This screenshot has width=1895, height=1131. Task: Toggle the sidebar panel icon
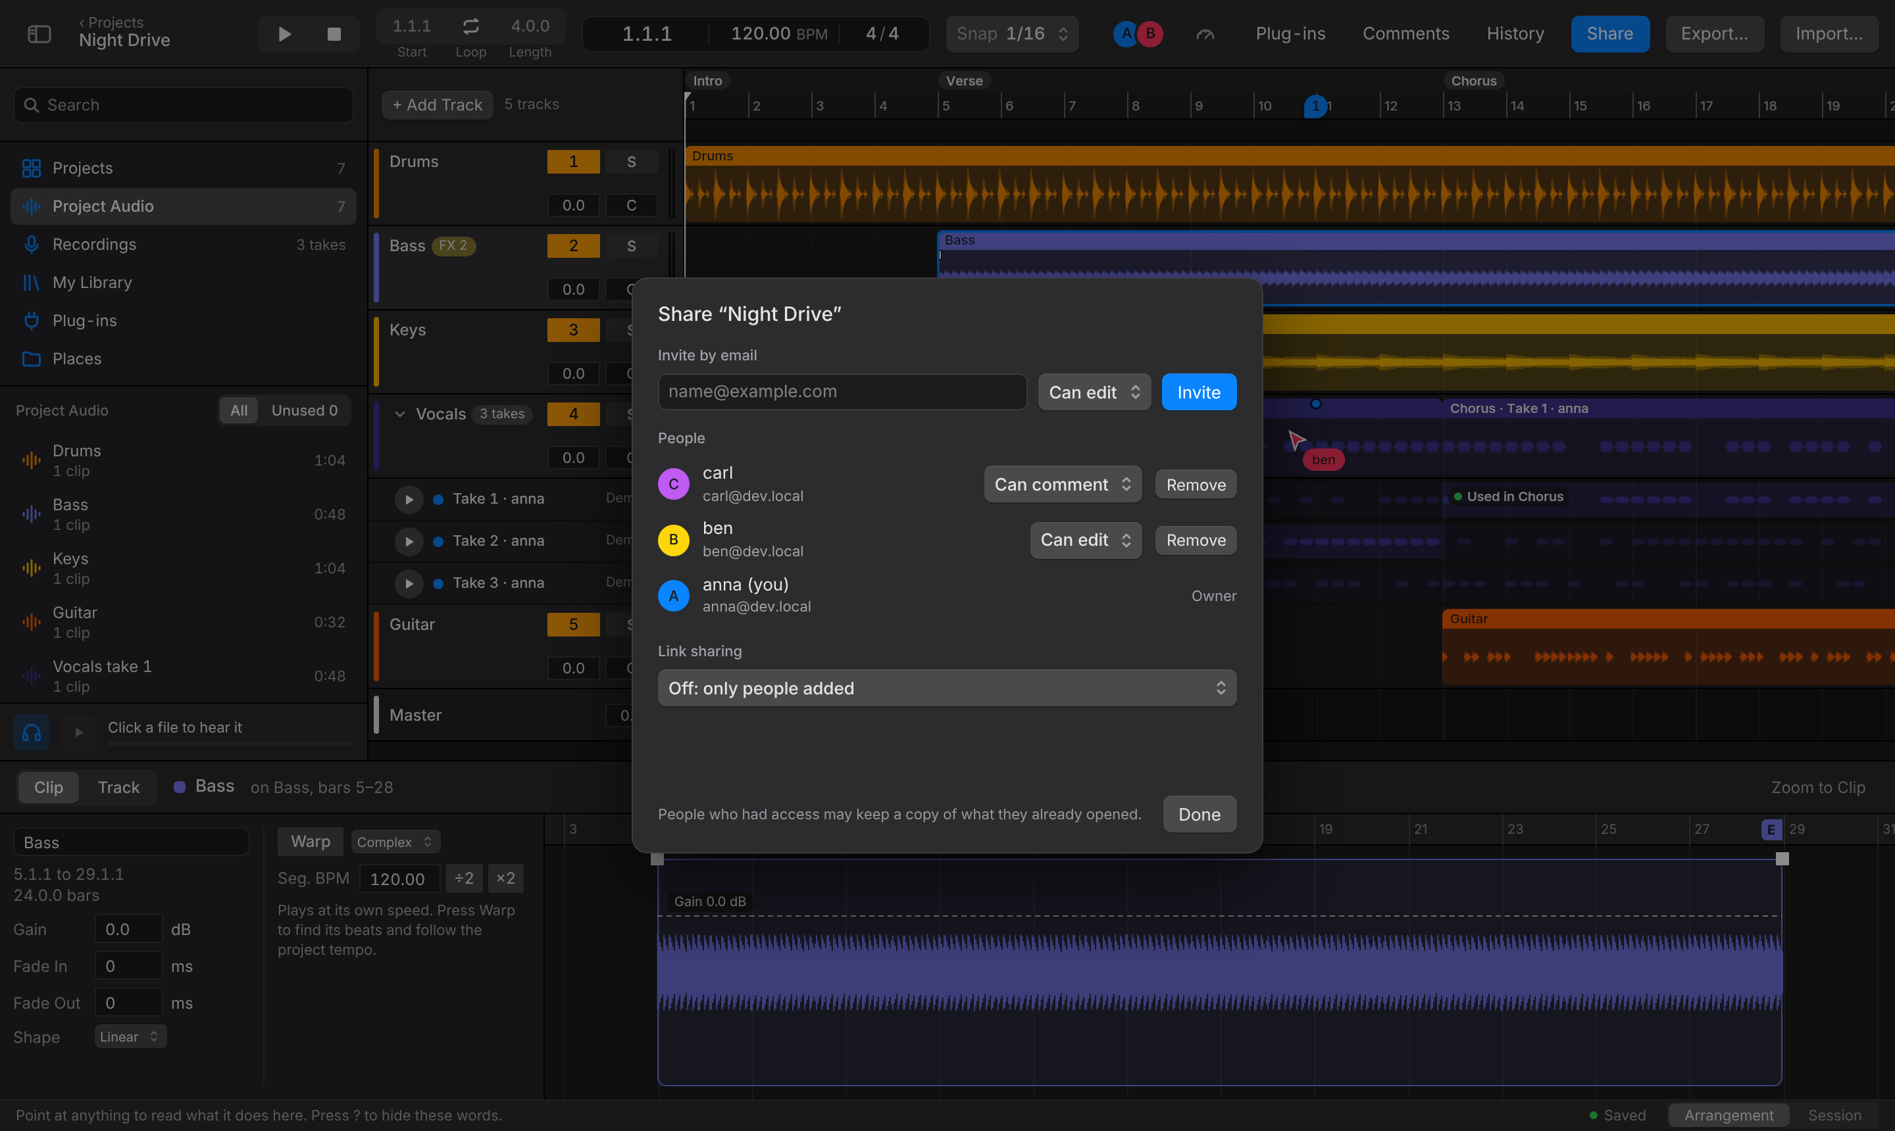click(39, 34)
